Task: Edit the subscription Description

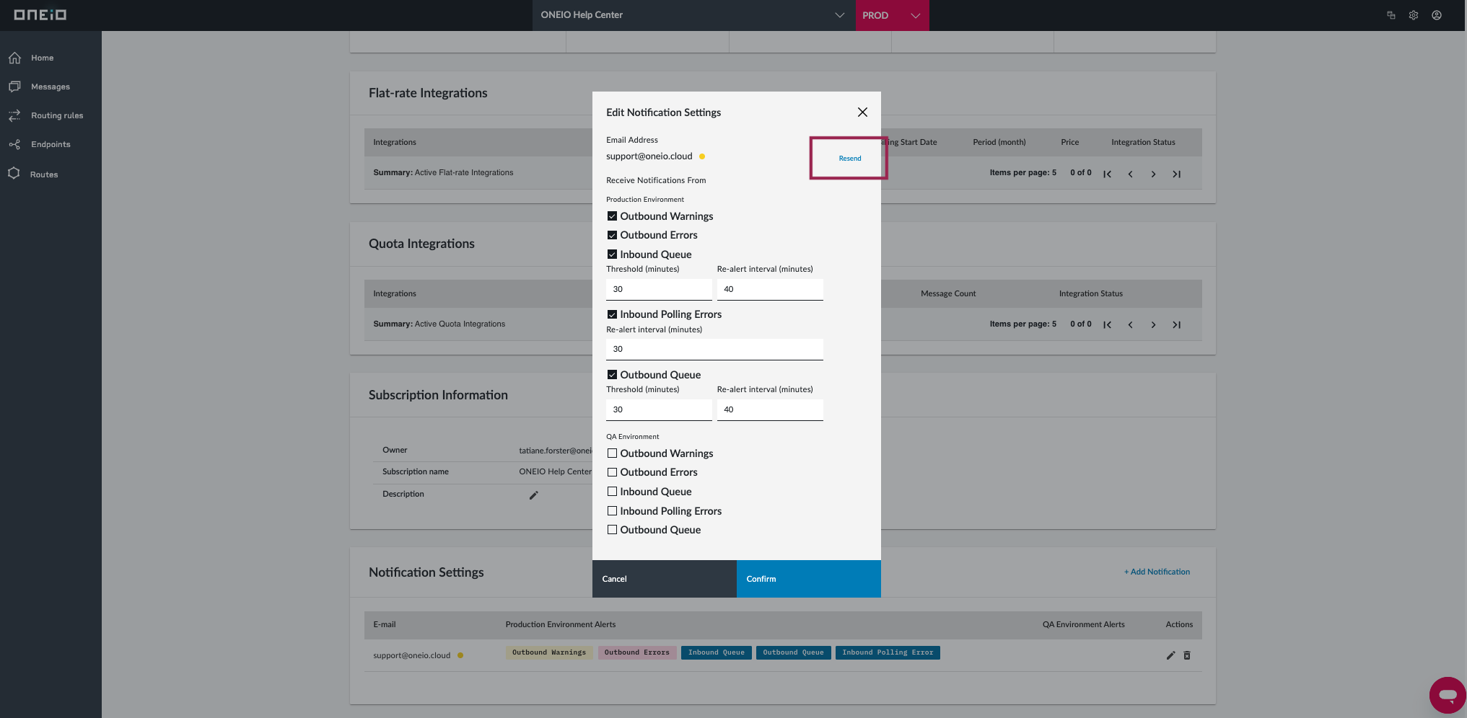Action: point(534,495)
